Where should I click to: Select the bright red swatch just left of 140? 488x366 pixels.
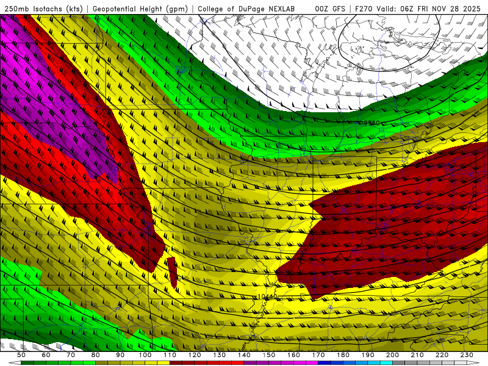click(238, 363)
